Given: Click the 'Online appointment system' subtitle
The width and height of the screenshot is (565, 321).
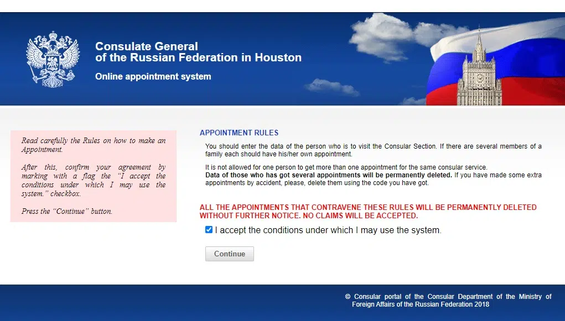Looking at the screenshot, I should coord(153,76).
